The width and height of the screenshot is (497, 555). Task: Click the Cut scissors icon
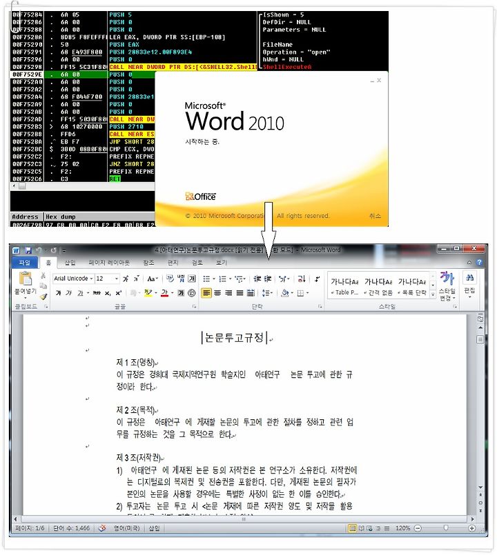(x=43, y=276)
